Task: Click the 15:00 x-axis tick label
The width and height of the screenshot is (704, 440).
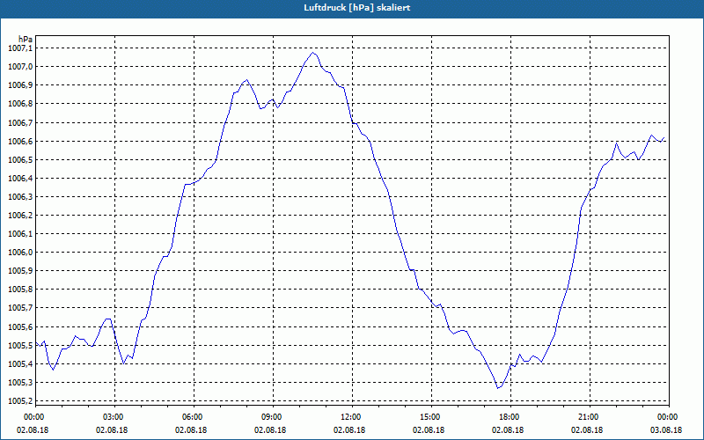Action: 430,417
